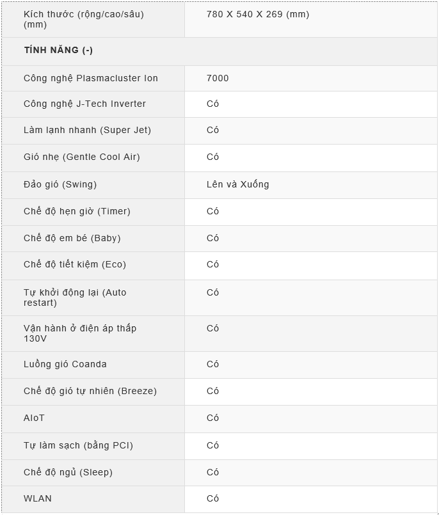Select the AIoT feature row label

[x=34, y=418]
